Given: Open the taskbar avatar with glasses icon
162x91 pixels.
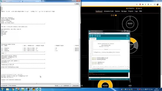Looking at the screenshot, I should click(34, 89).
